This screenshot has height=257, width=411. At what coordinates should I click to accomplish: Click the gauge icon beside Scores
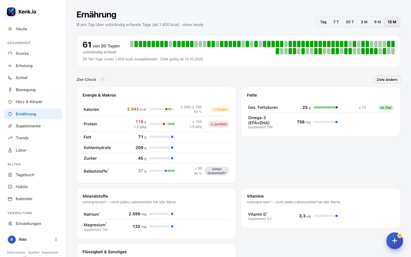(10, 53)
